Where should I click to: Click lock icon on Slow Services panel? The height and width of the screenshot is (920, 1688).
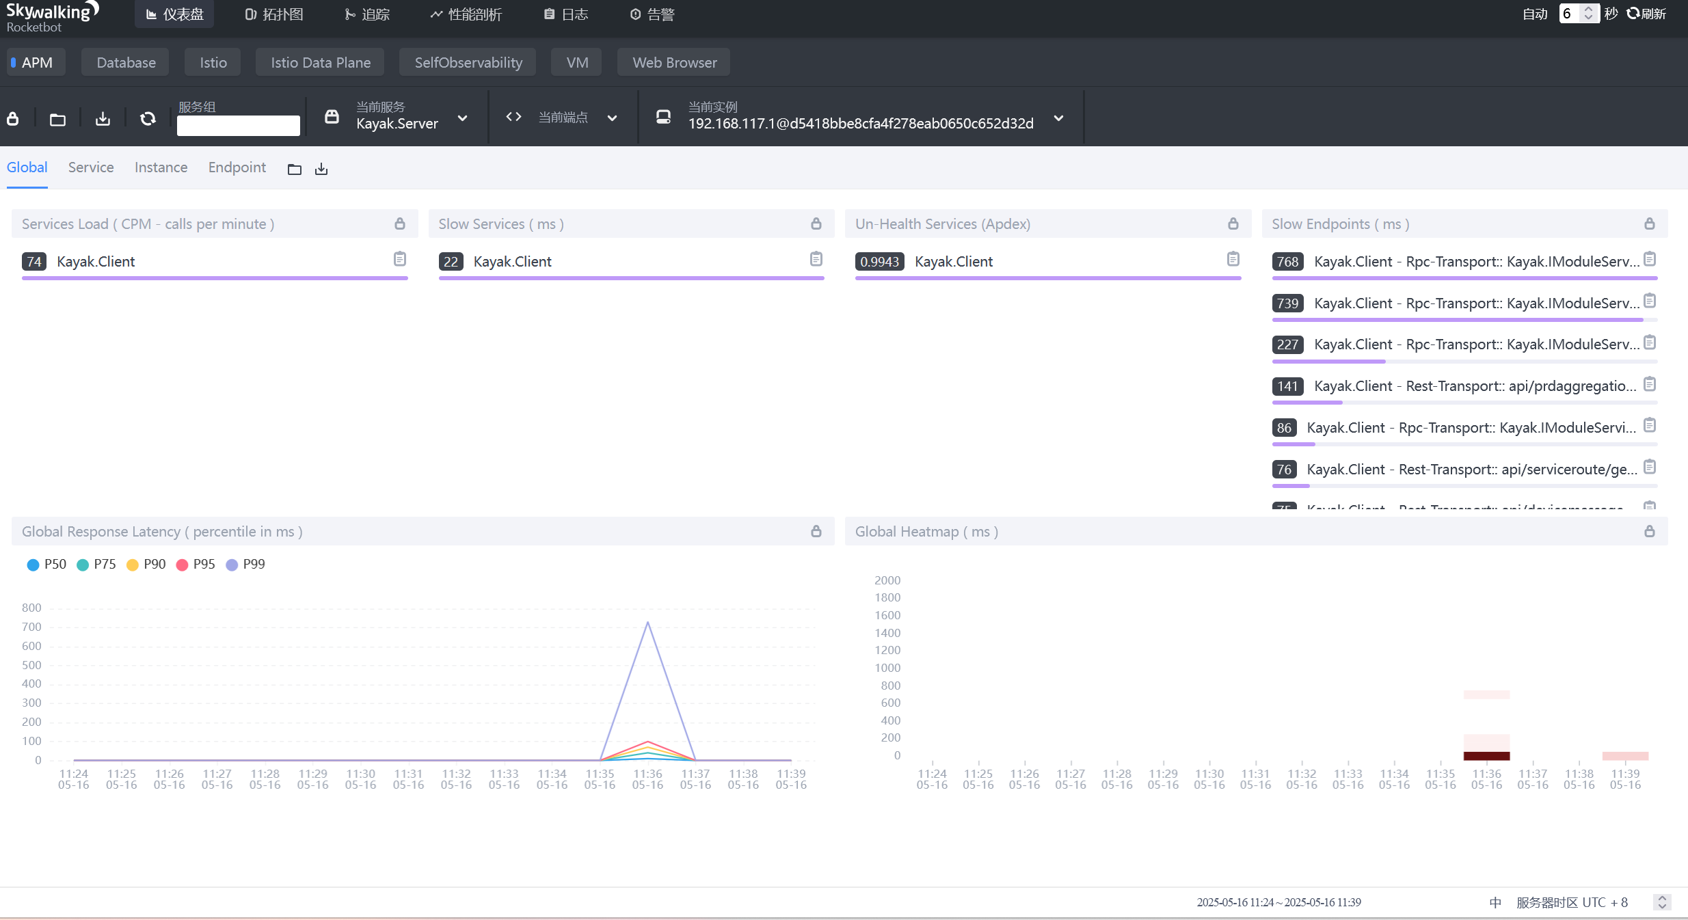[816, 224]
